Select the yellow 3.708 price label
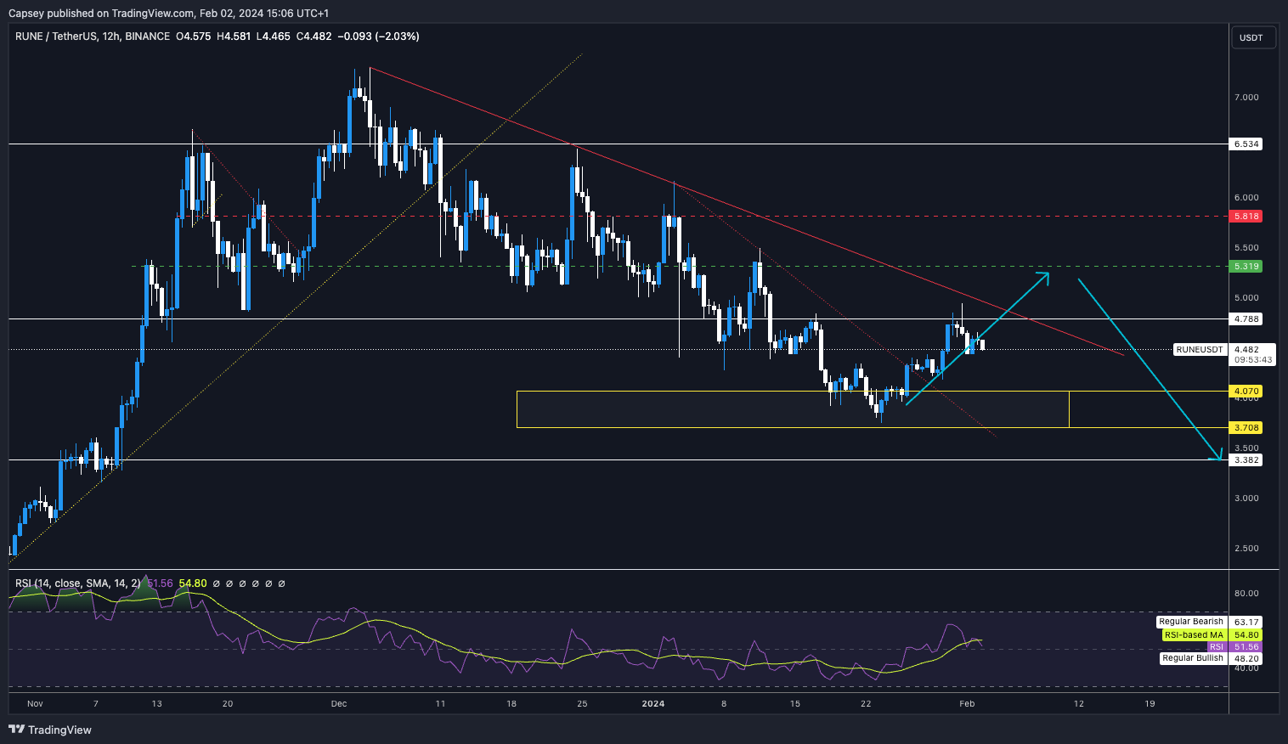The height and width of the screenshot is (744, 1288). pos(1246,427)
